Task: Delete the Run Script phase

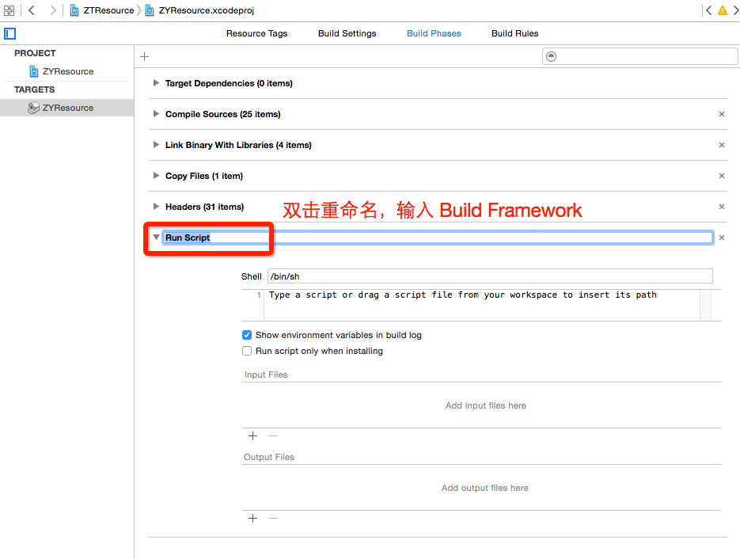Action: tap(722, 238)
